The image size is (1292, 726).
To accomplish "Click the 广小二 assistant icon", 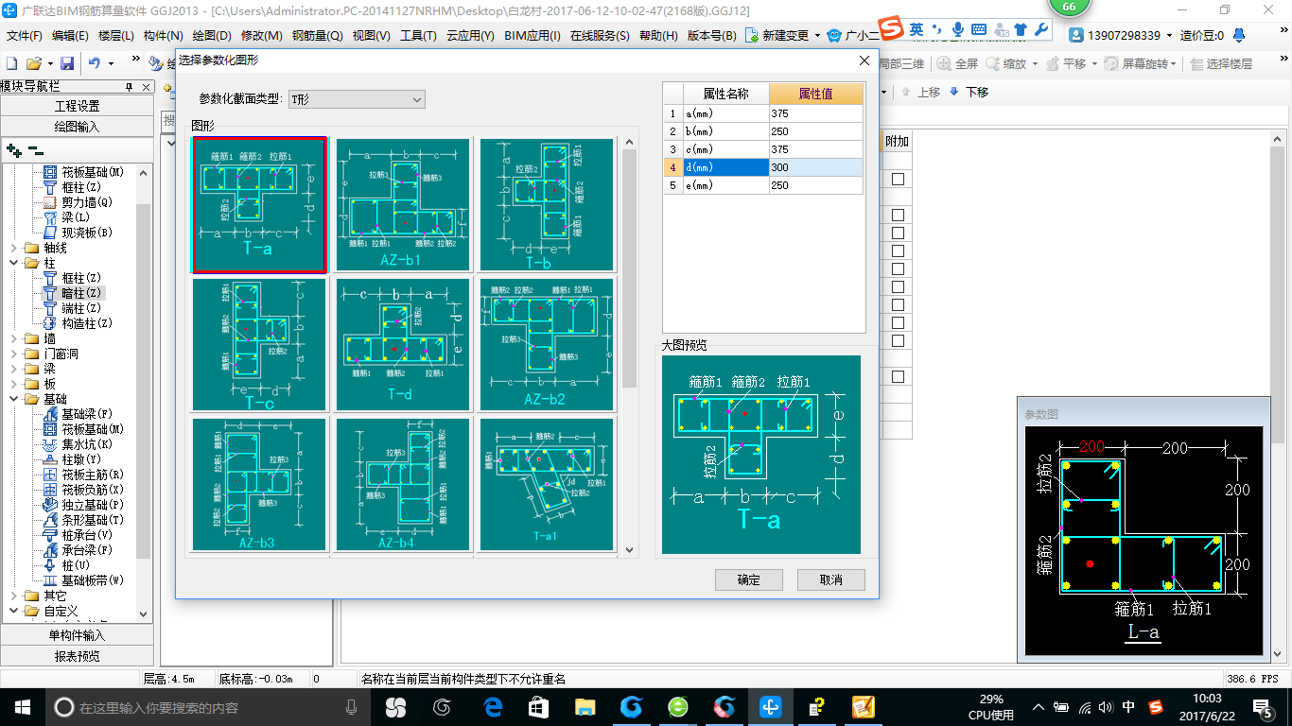I will pos(834,35).
